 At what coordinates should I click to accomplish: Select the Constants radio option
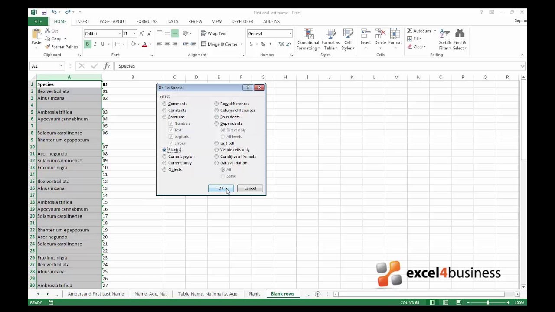[x=164, y=110]
